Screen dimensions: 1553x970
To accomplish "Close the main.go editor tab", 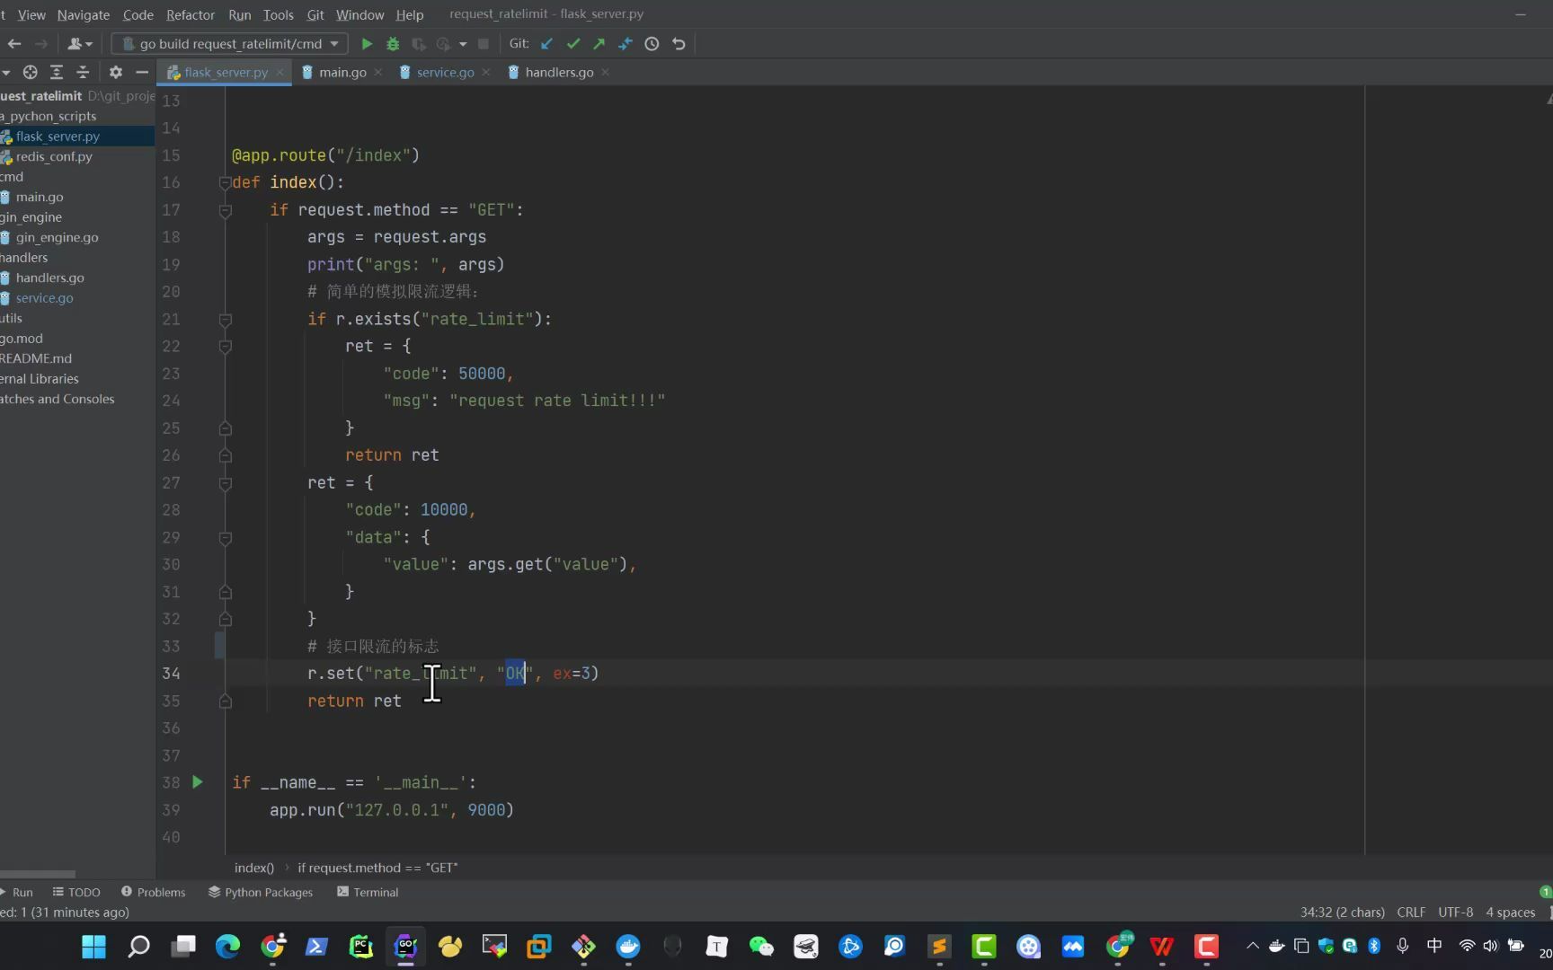I will coord(378,72).
